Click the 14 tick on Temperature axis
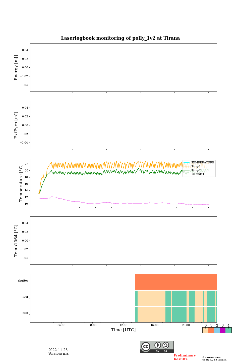Screen dimensions: 241x362 tap(26, 190)
